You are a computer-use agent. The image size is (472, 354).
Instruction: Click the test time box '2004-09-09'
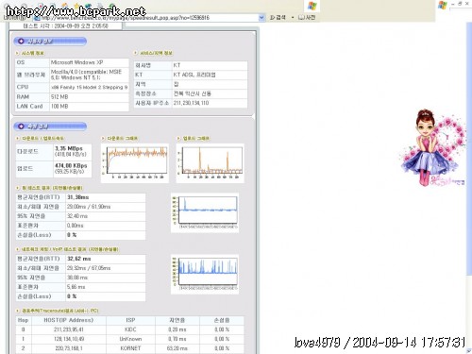(65, 25)
